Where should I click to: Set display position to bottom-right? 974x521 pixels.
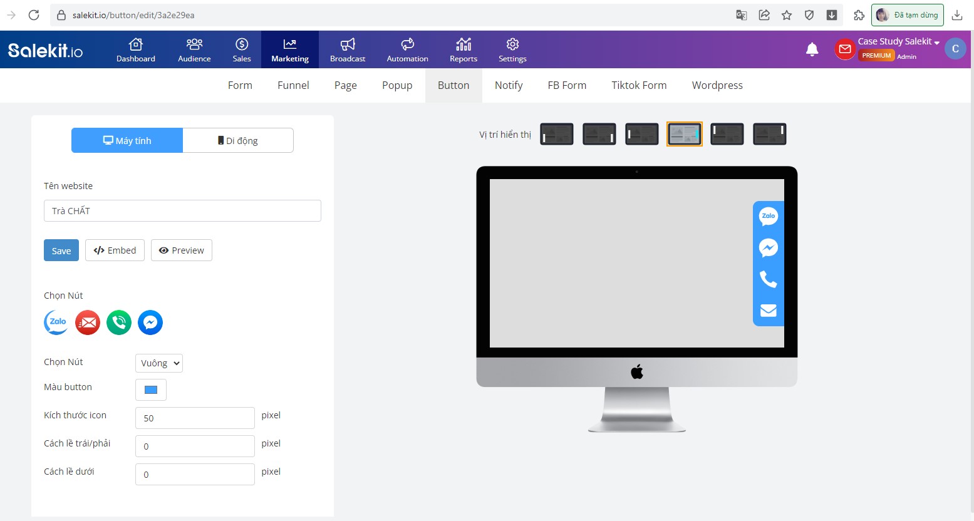(x=599, y=134)
